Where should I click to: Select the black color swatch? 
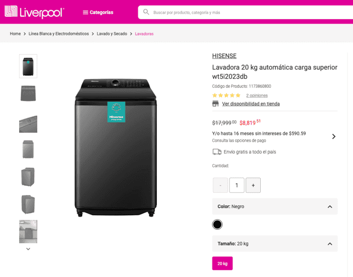[x=218, y=225]
